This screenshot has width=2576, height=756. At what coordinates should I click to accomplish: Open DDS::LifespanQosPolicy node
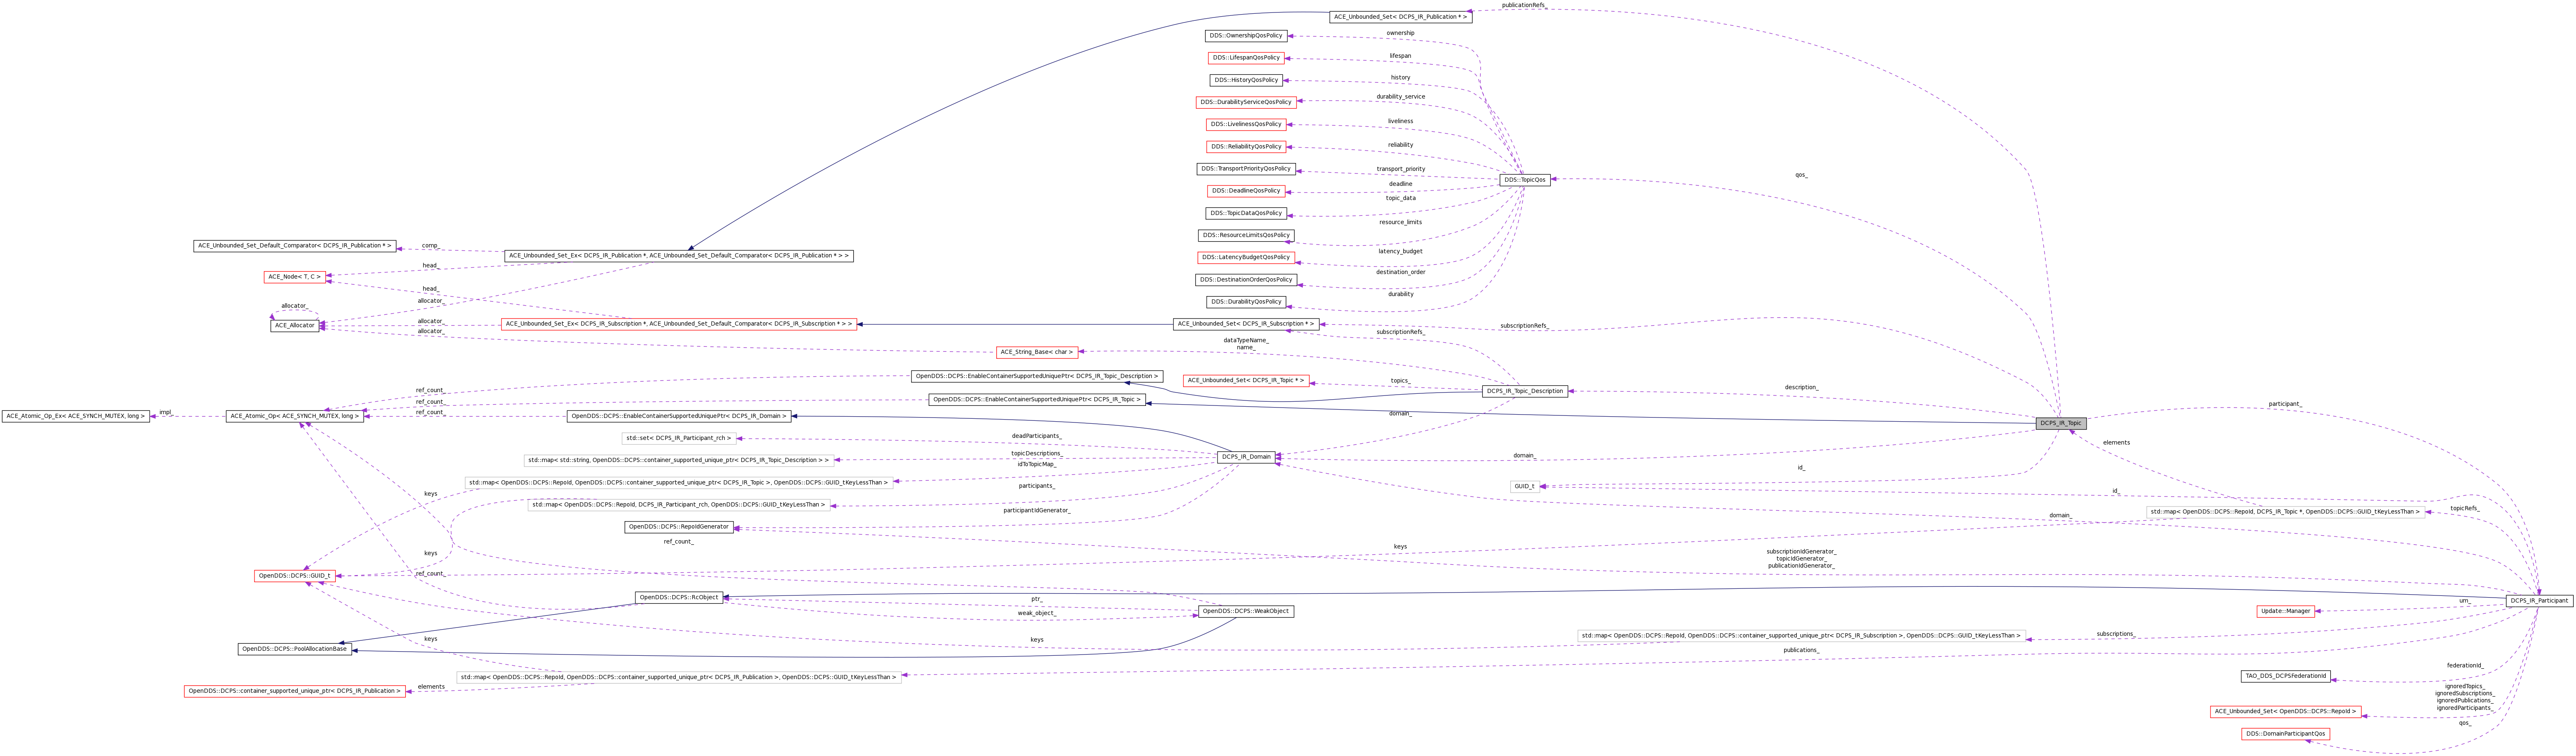[x=1246, y=58]
